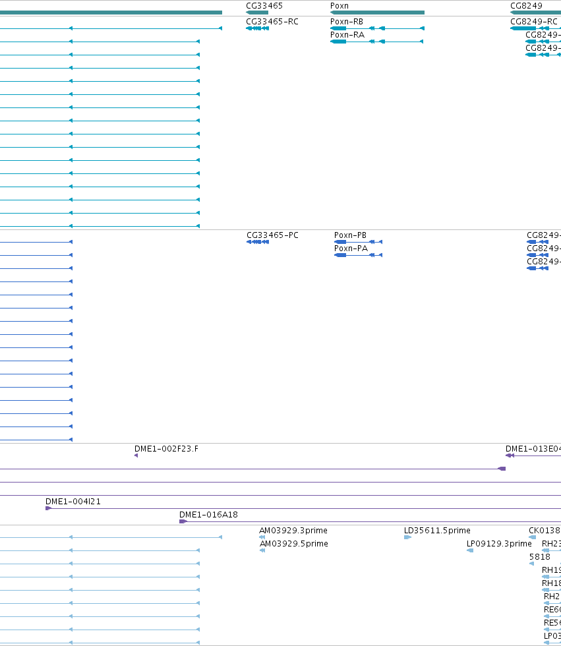
Task: Click the LD35611.5prime EST label
Action: [x=437, y=530]
